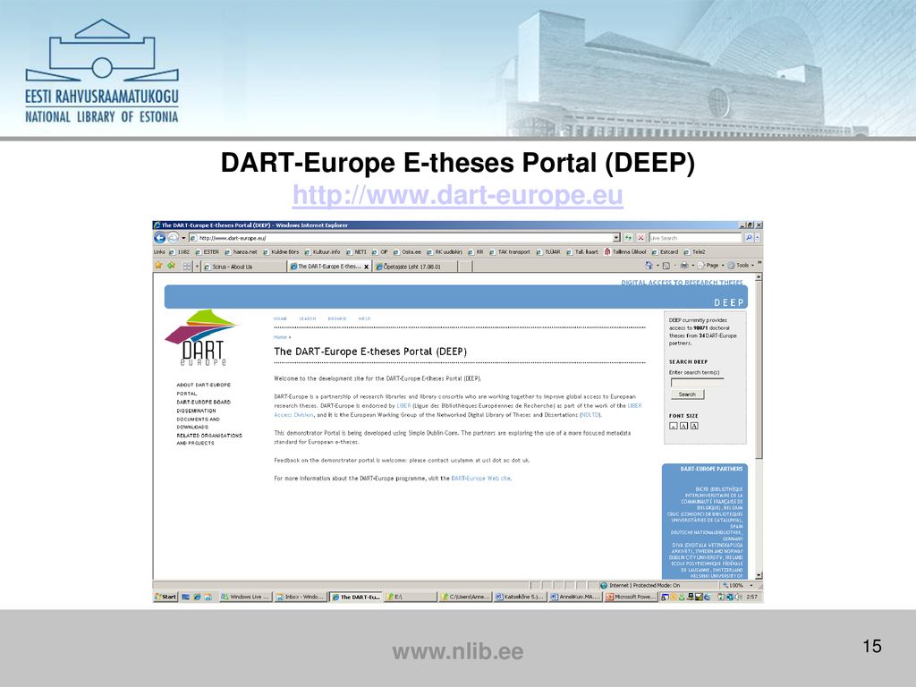916x687 pixels.
Task: Open the Tools menu dropdown
Action: (x=741, y=265)
